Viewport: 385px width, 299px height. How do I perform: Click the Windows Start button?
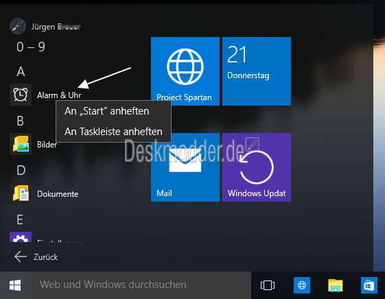click(x=15, y=285)
